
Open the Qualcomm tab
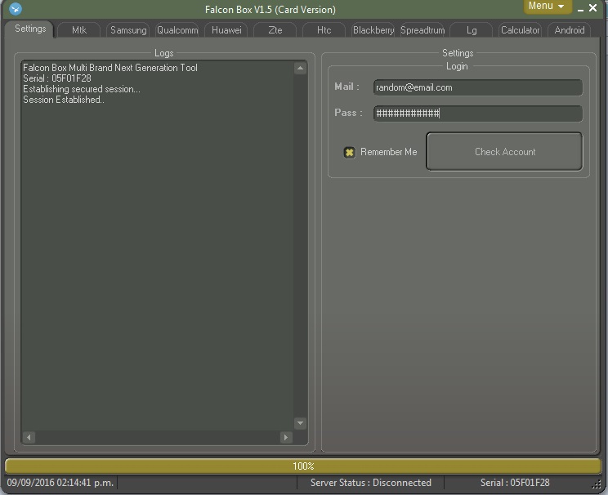click(x=177, y=30)
